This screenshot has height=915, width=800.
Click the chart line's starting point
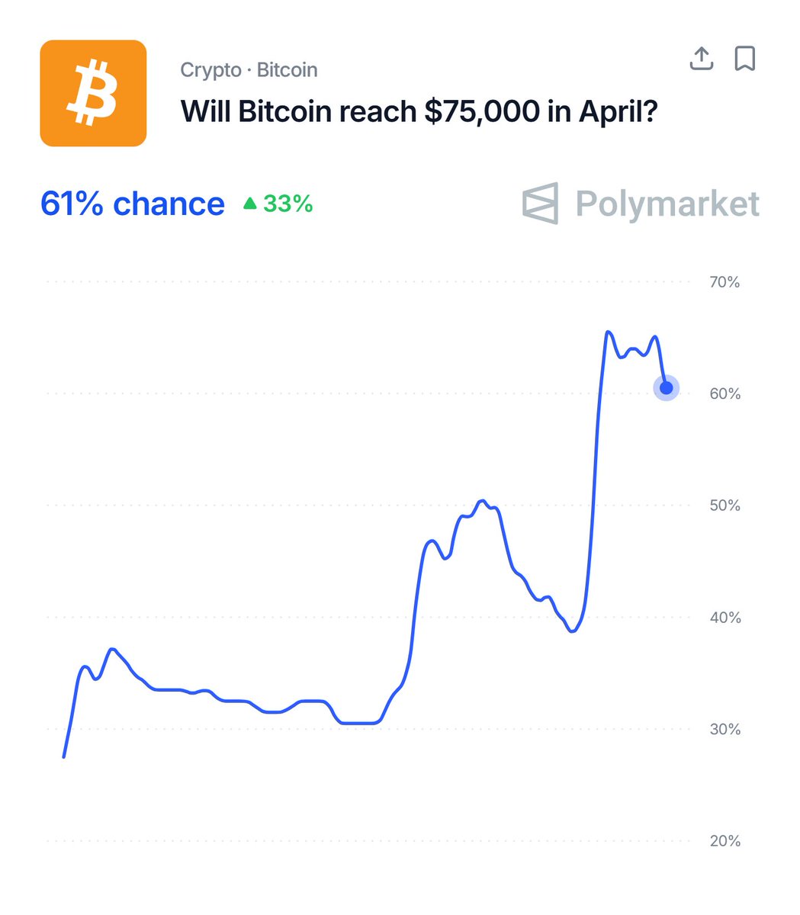[x=63, y=756]
